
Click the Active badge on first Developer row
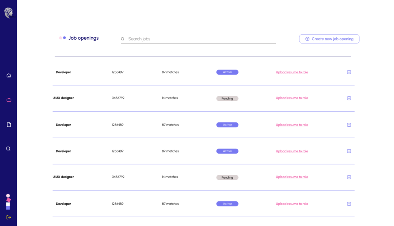click(227, 72)
